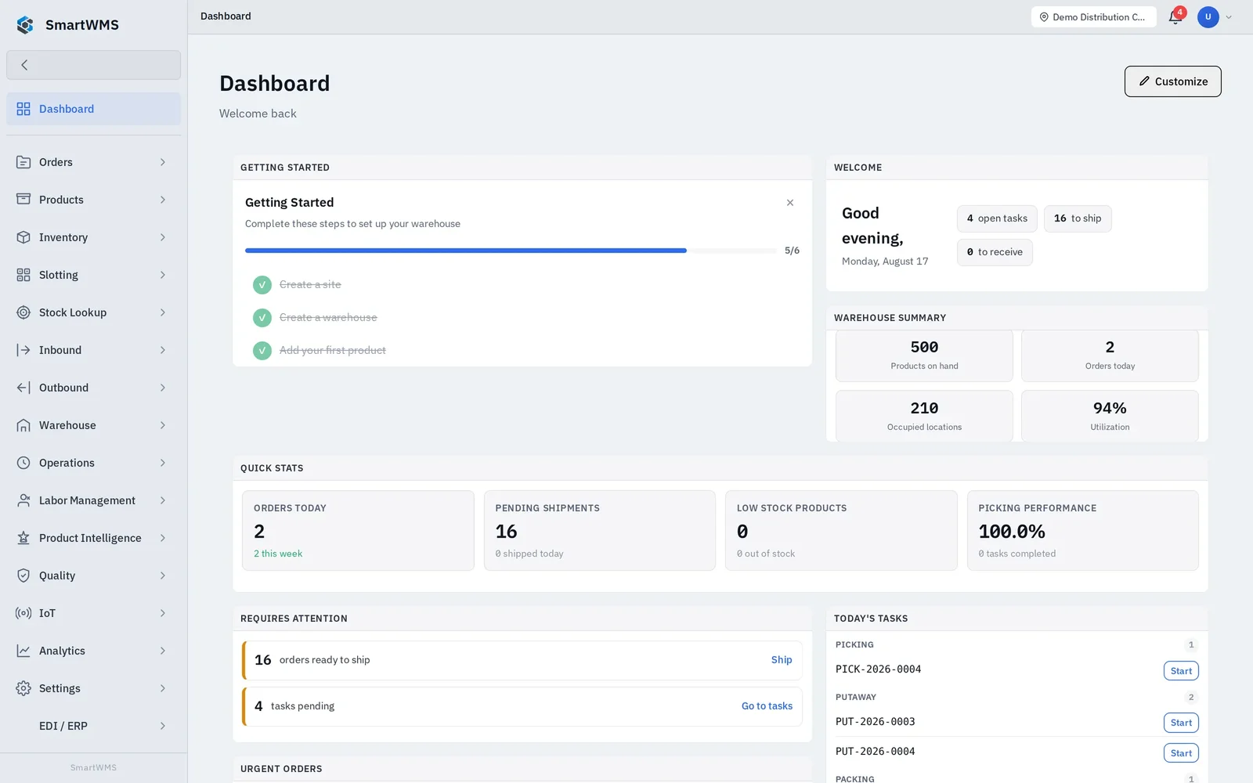Click the Outbound arrow icon
The height and width of the screenshot is (783, 1253).
[x=23, y=388]
